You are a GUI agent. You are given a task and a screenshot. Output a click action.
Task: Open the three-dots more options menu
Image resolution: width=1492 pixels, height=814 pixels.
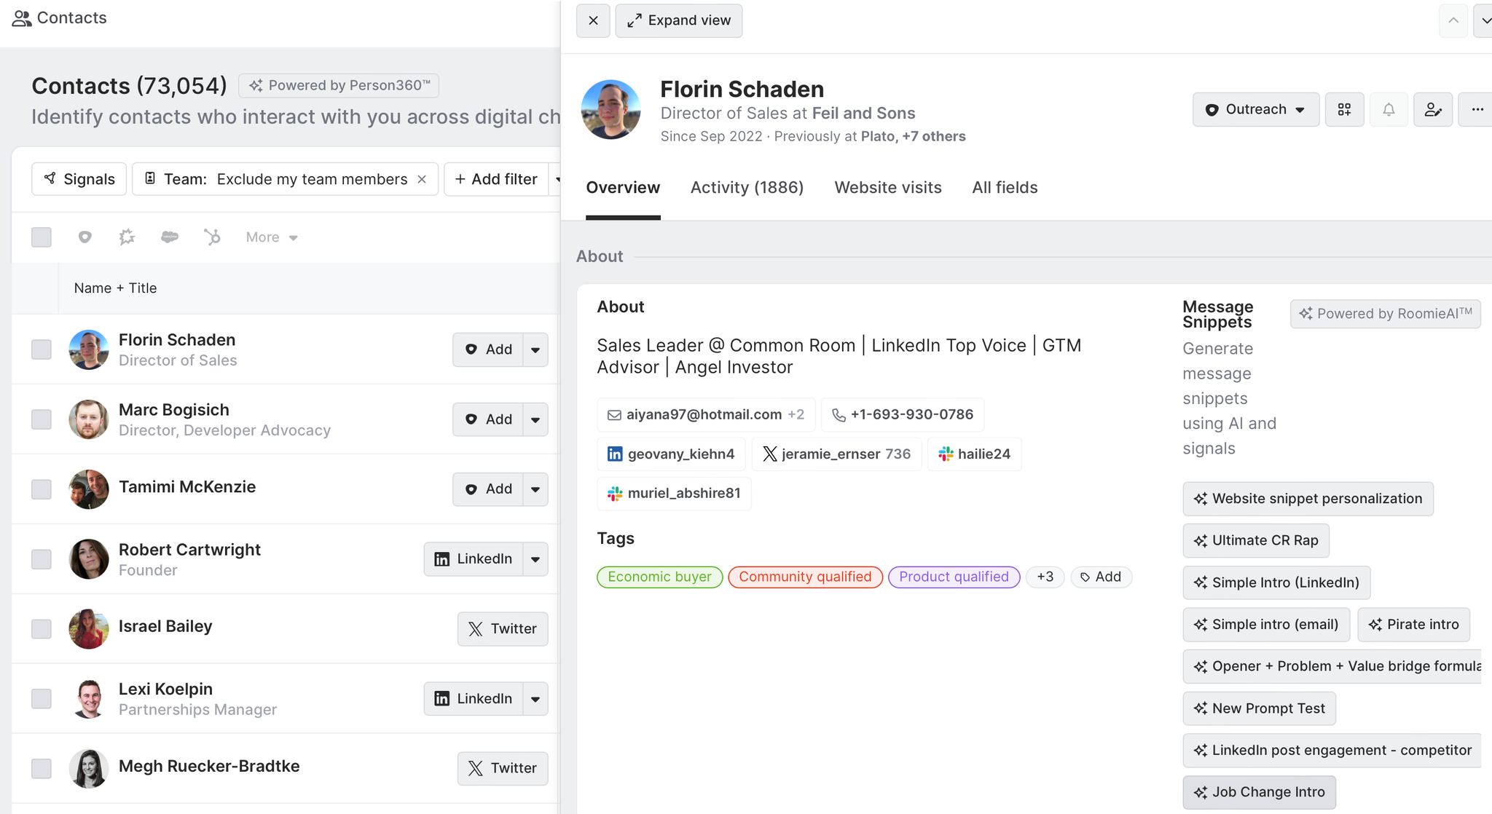point(1477,109)
